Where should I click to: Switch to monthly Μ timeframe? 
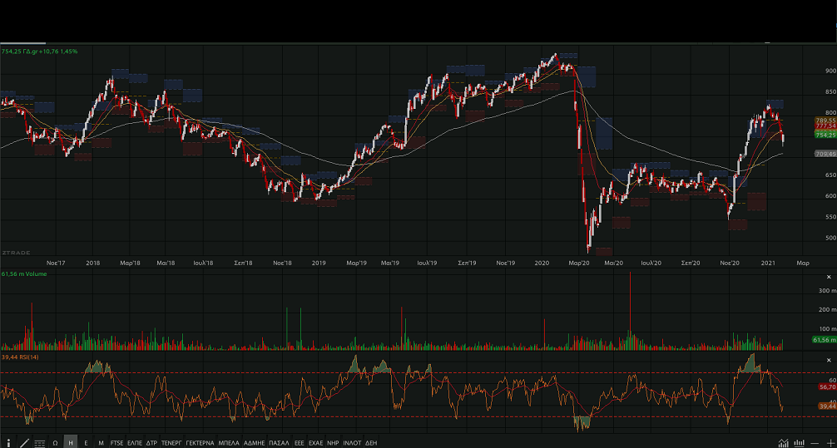click(x=101, y=443)
